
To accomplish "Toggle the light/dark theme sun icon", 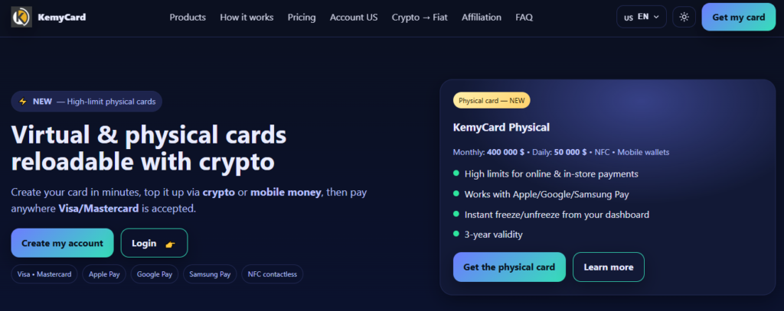I will tap(684, 17).
